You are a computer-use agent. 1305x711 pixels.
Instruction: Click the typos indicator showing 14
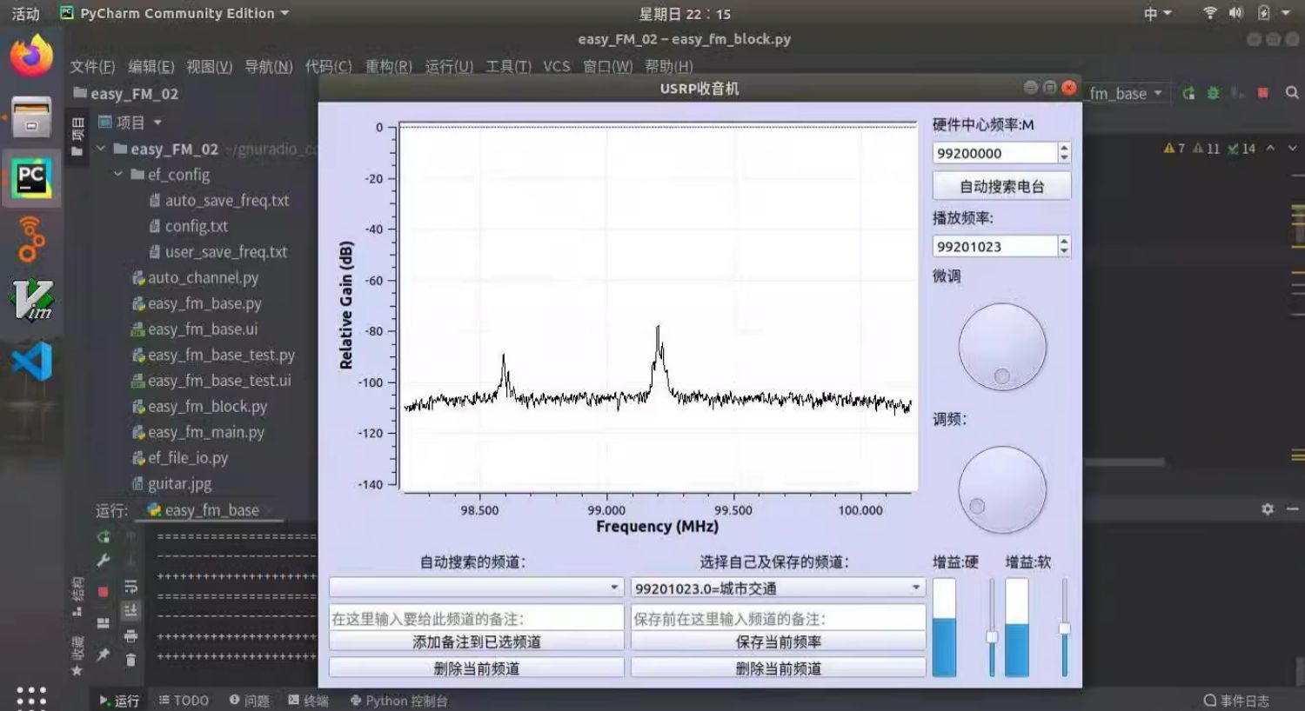1241,149
